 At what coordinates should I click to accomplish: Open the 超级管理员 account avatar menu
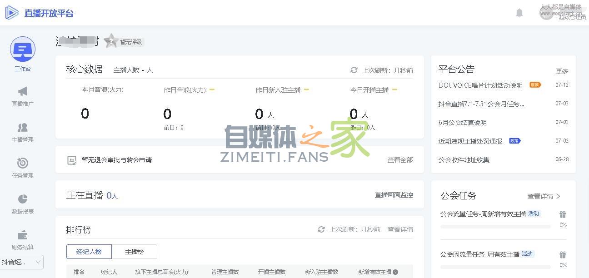[546, 13]
